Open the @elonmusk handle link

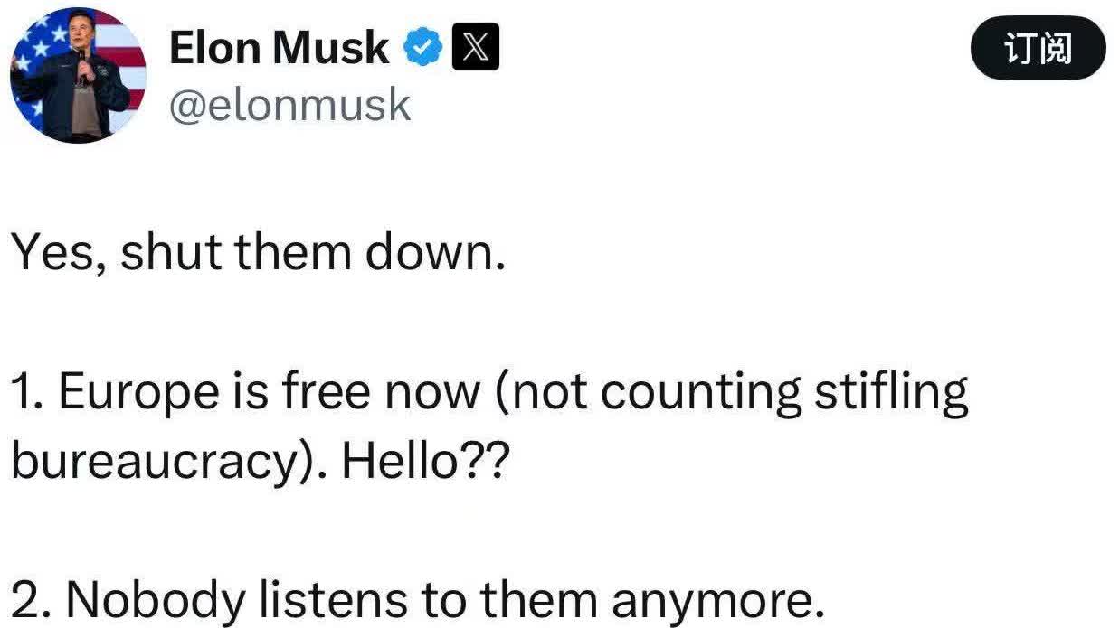289,106
